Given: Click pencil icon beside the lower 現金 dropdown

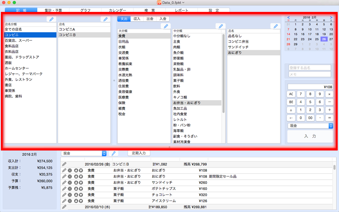Looking at the screenshot, I should [113, 153].
